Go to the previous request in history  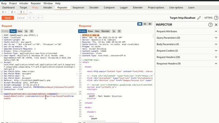[x=30, y=18]
